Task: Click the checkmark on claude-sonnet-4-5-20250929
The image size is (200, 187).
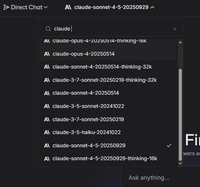Action: (169, 145)
